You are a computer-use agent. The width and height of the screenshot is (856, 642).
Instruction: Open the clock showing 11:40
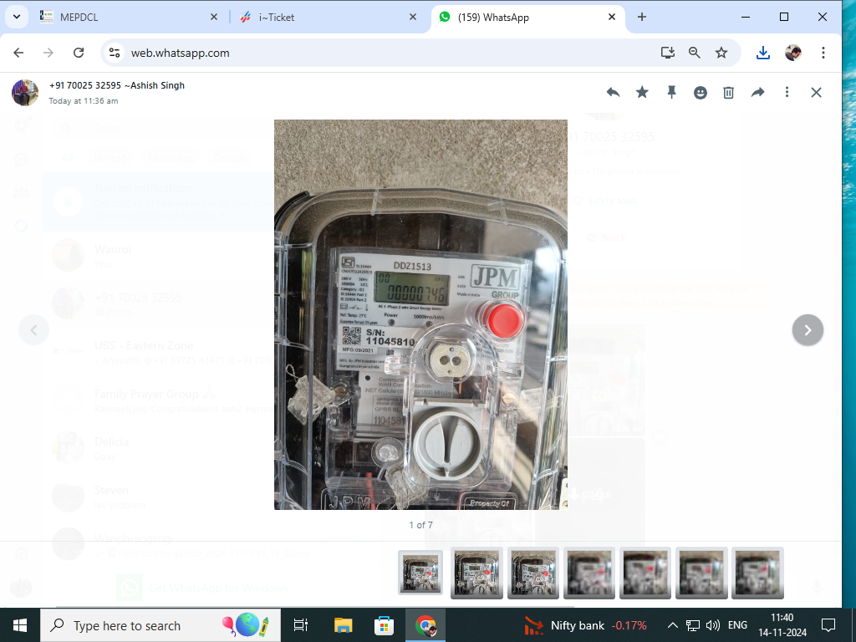[x=782, y=625]
